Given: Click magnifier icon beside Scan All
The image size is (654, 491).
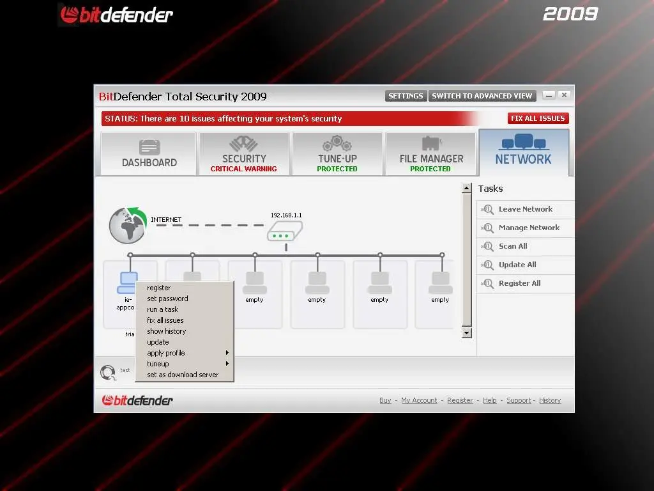Looking at the screenshot, I should [487, 247].
